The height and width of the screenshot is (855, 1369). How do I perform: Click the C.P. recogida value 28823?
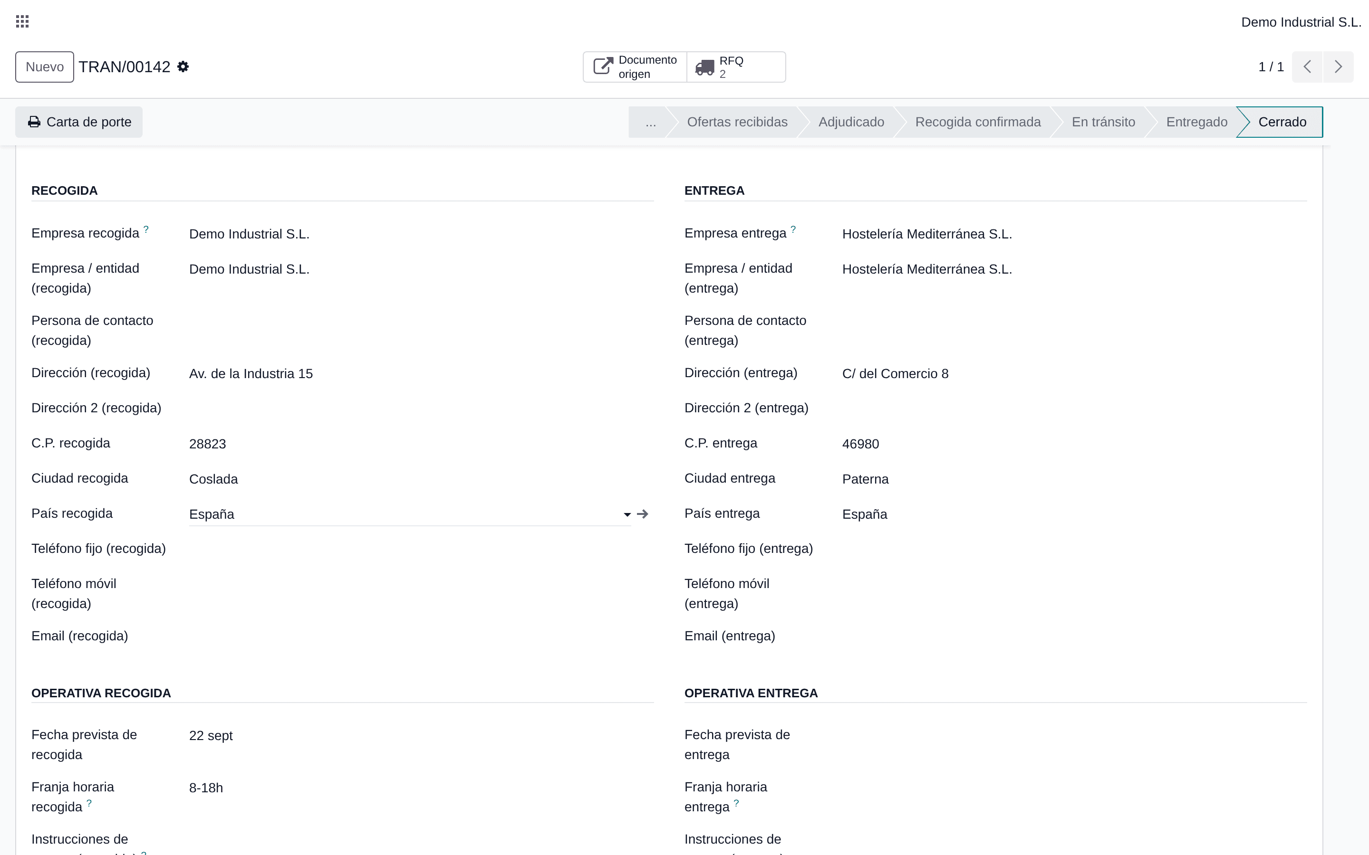pos(208,444)
